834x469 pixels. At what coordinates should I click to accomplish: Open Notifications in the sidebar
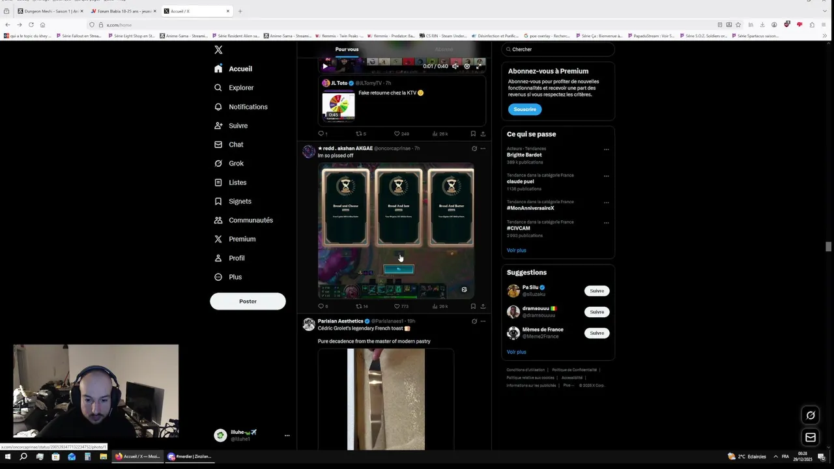pyautogui.click(x=240, y=107)
